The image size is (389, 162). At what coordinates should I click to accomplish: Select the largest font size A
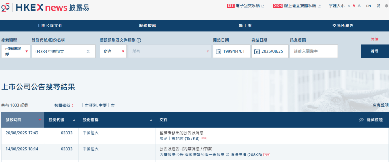pyautogui.click(x=359, y=6)
